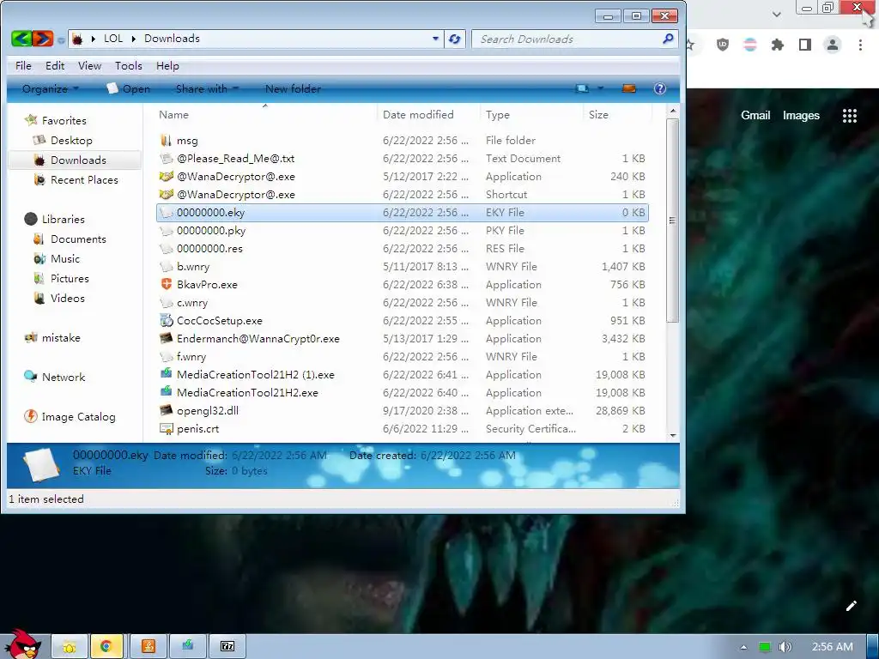This screenshot has height=659, width=879.
Task: Open the Chrome three-dot menu
Action: click(860, 45)
